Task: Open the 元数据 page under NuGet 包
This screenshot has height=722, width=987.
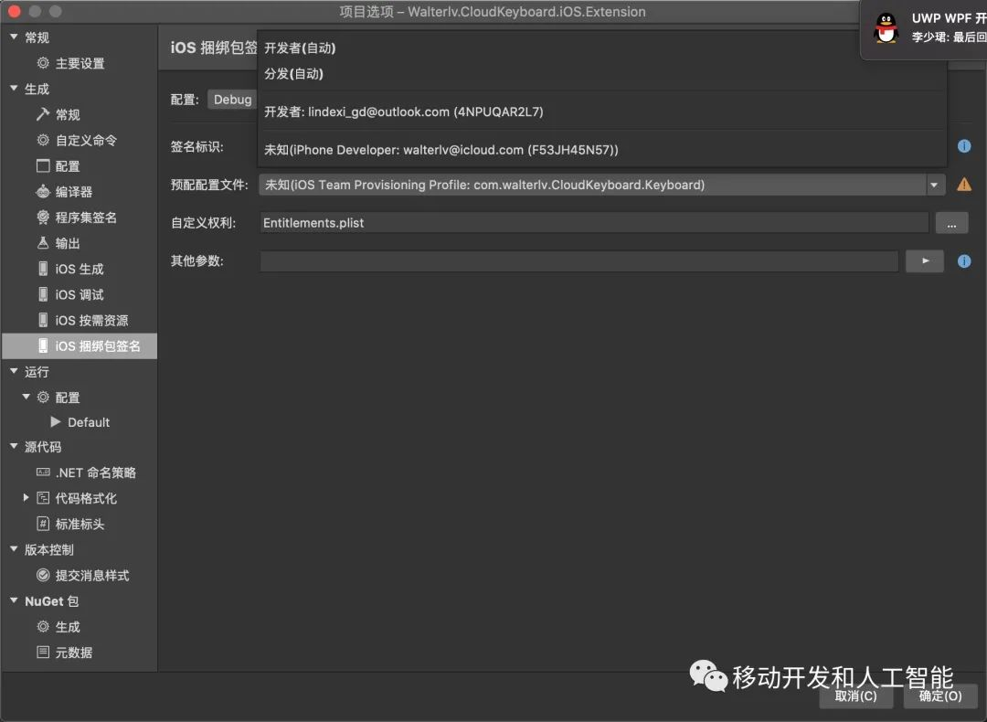Action: pyautogui.click(x=74, y=653)
